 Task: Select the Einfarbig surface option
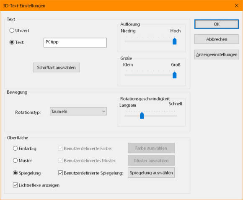click(15, 148)
